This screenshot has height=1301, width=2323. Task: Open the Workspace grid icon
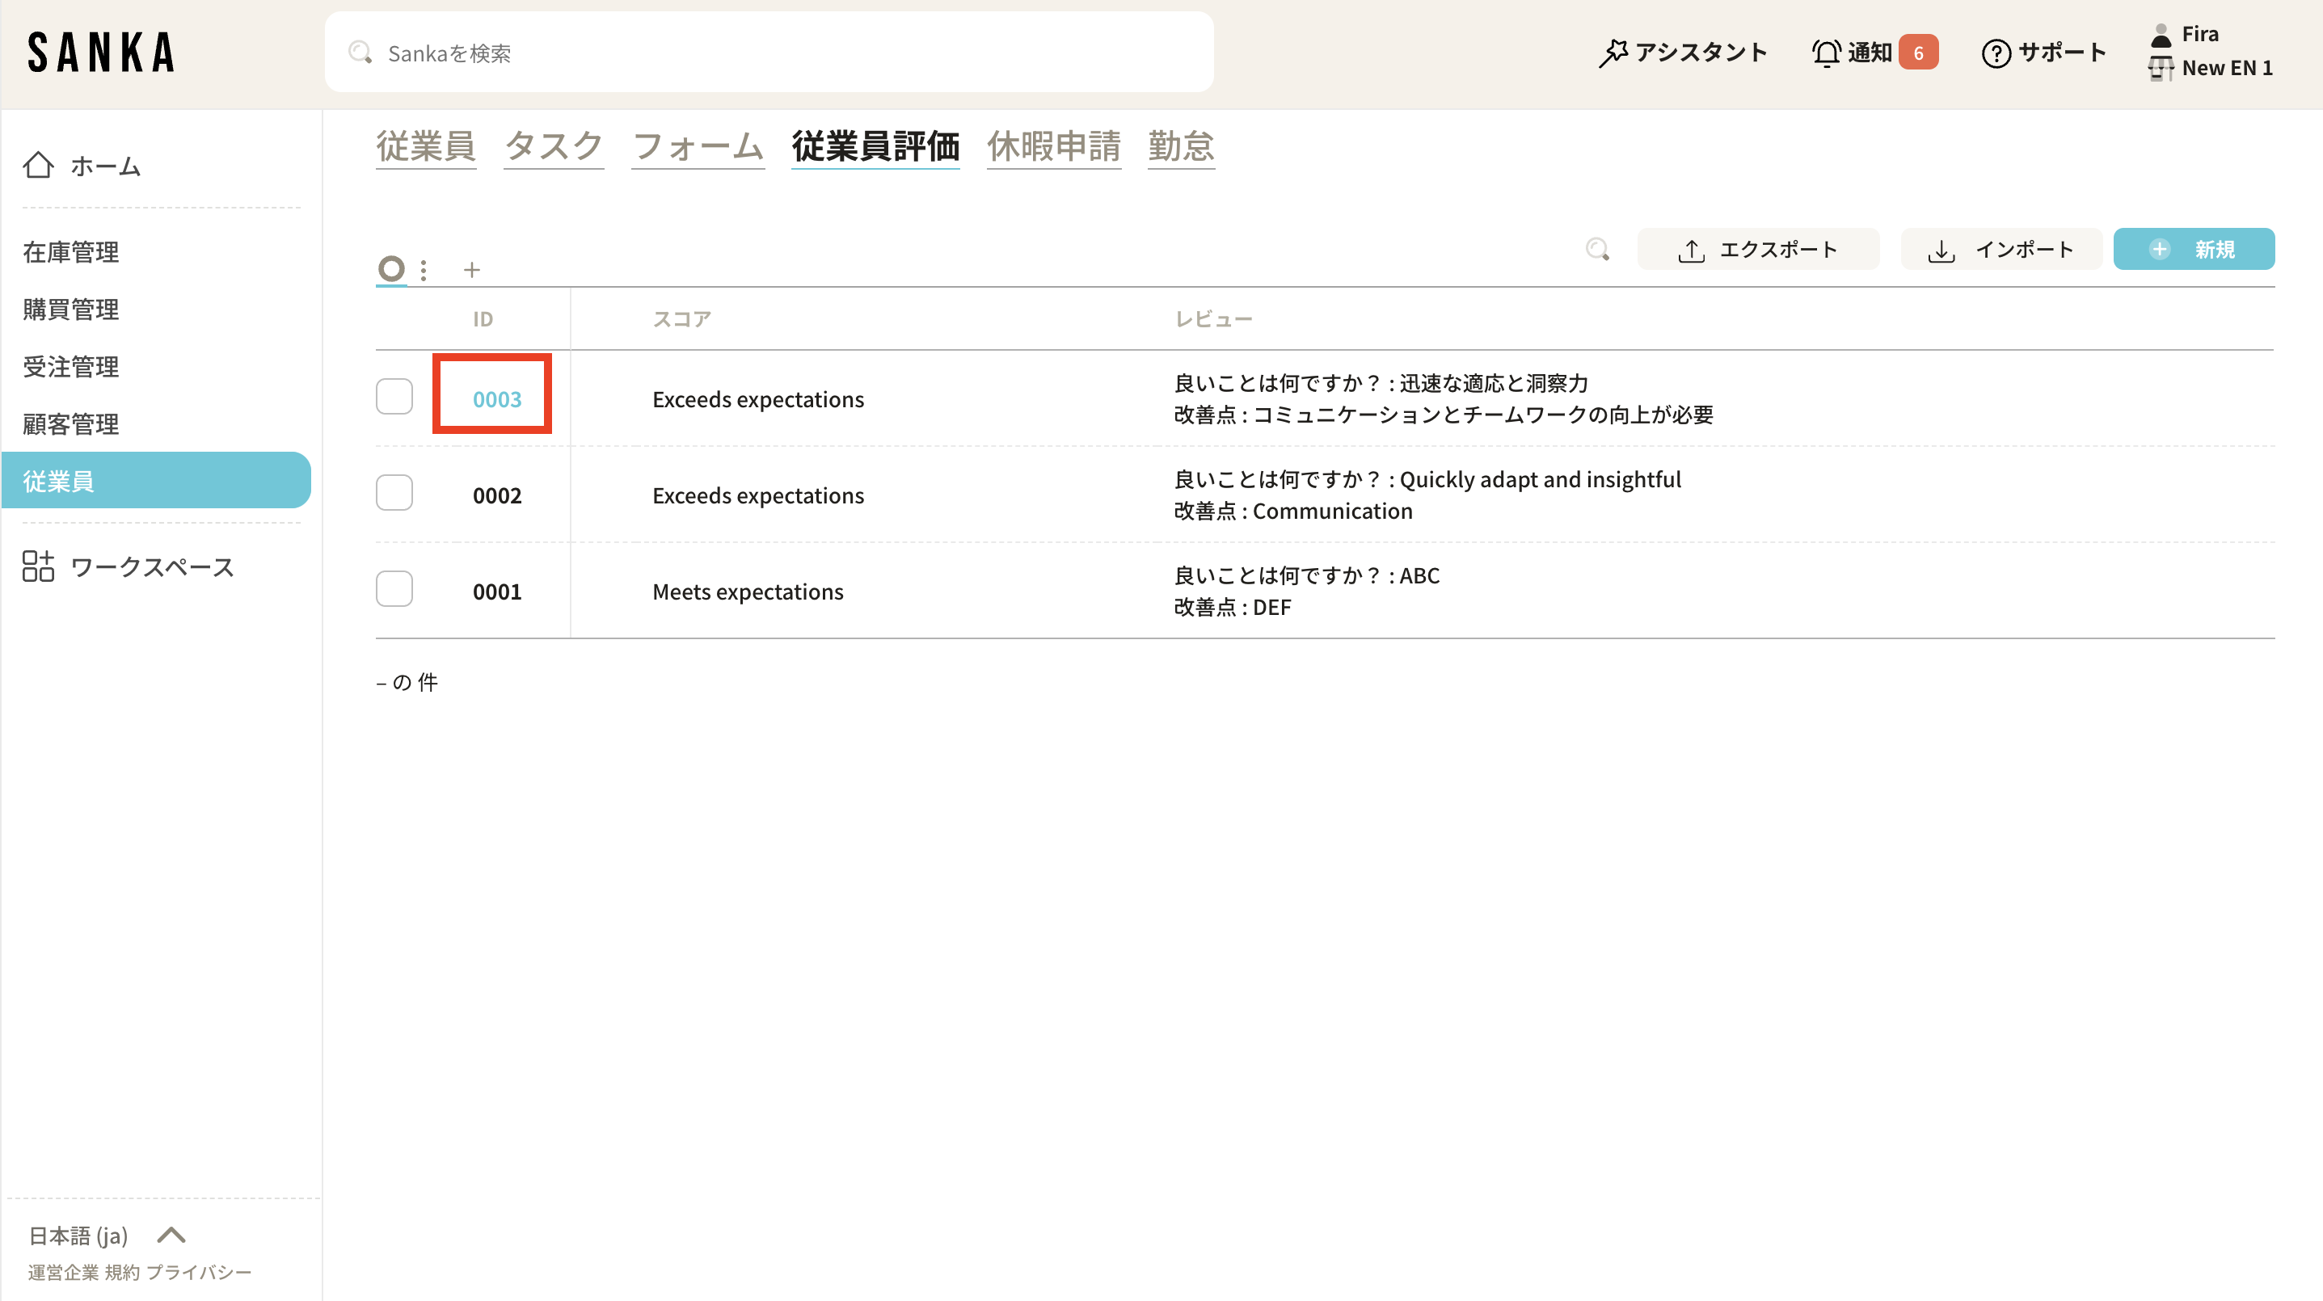tap(38, 566)
